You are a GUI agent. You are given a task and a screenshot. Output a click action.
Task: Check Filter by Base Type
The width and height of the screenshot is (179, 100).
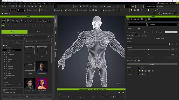(4, 93)
